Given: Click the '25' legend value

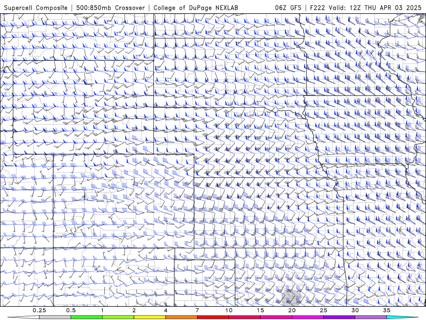Looking at the screenshot, I should click(x=324, y=310).
